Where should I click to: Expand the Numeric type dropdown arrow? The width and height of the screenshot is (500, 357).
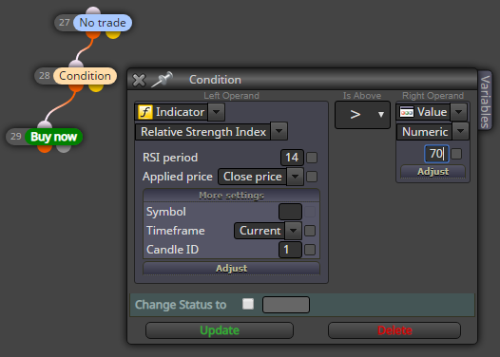click(460, 131)
